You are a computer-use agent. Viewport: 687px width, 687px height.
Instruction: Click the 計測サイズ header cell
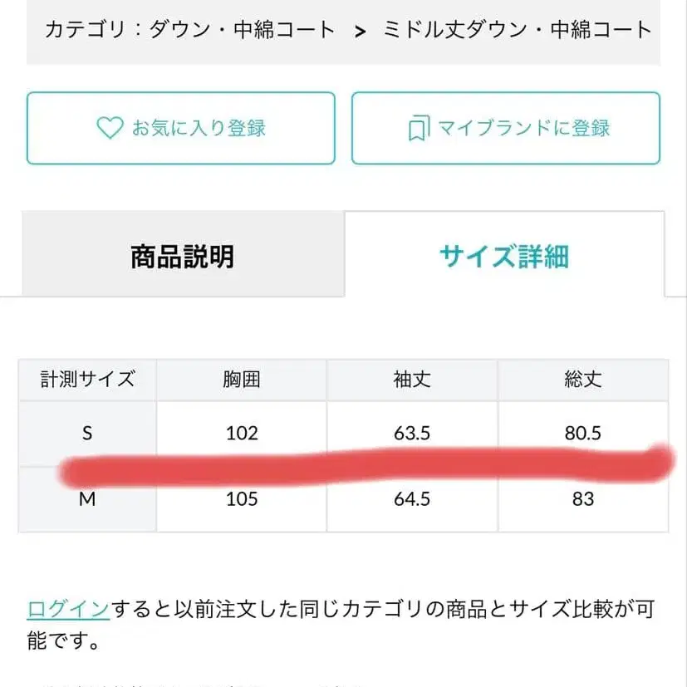pyautogui.click(x=86, y=380)
